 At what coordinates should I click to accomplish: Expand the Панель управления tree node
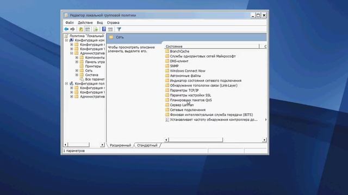tap(77, 62)
